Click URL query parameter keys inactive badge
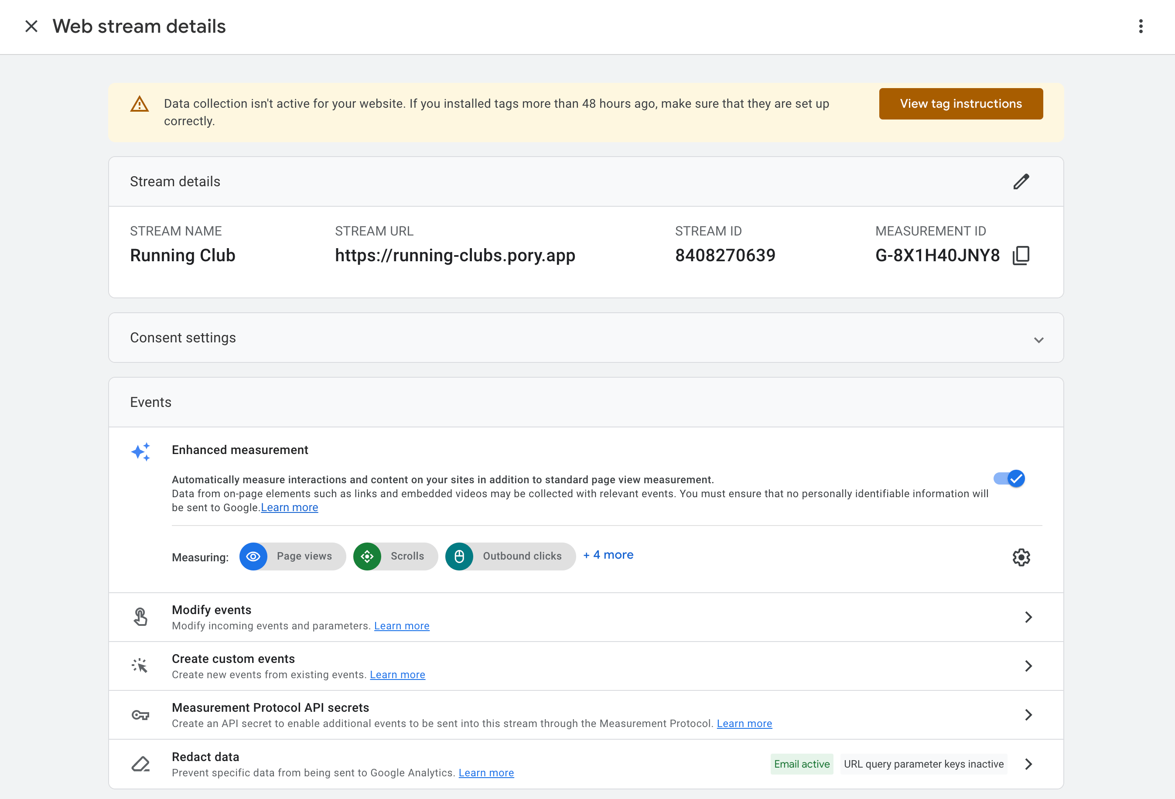The height and width of the screenshot is (799, 1175). click(x=924, y=764)
